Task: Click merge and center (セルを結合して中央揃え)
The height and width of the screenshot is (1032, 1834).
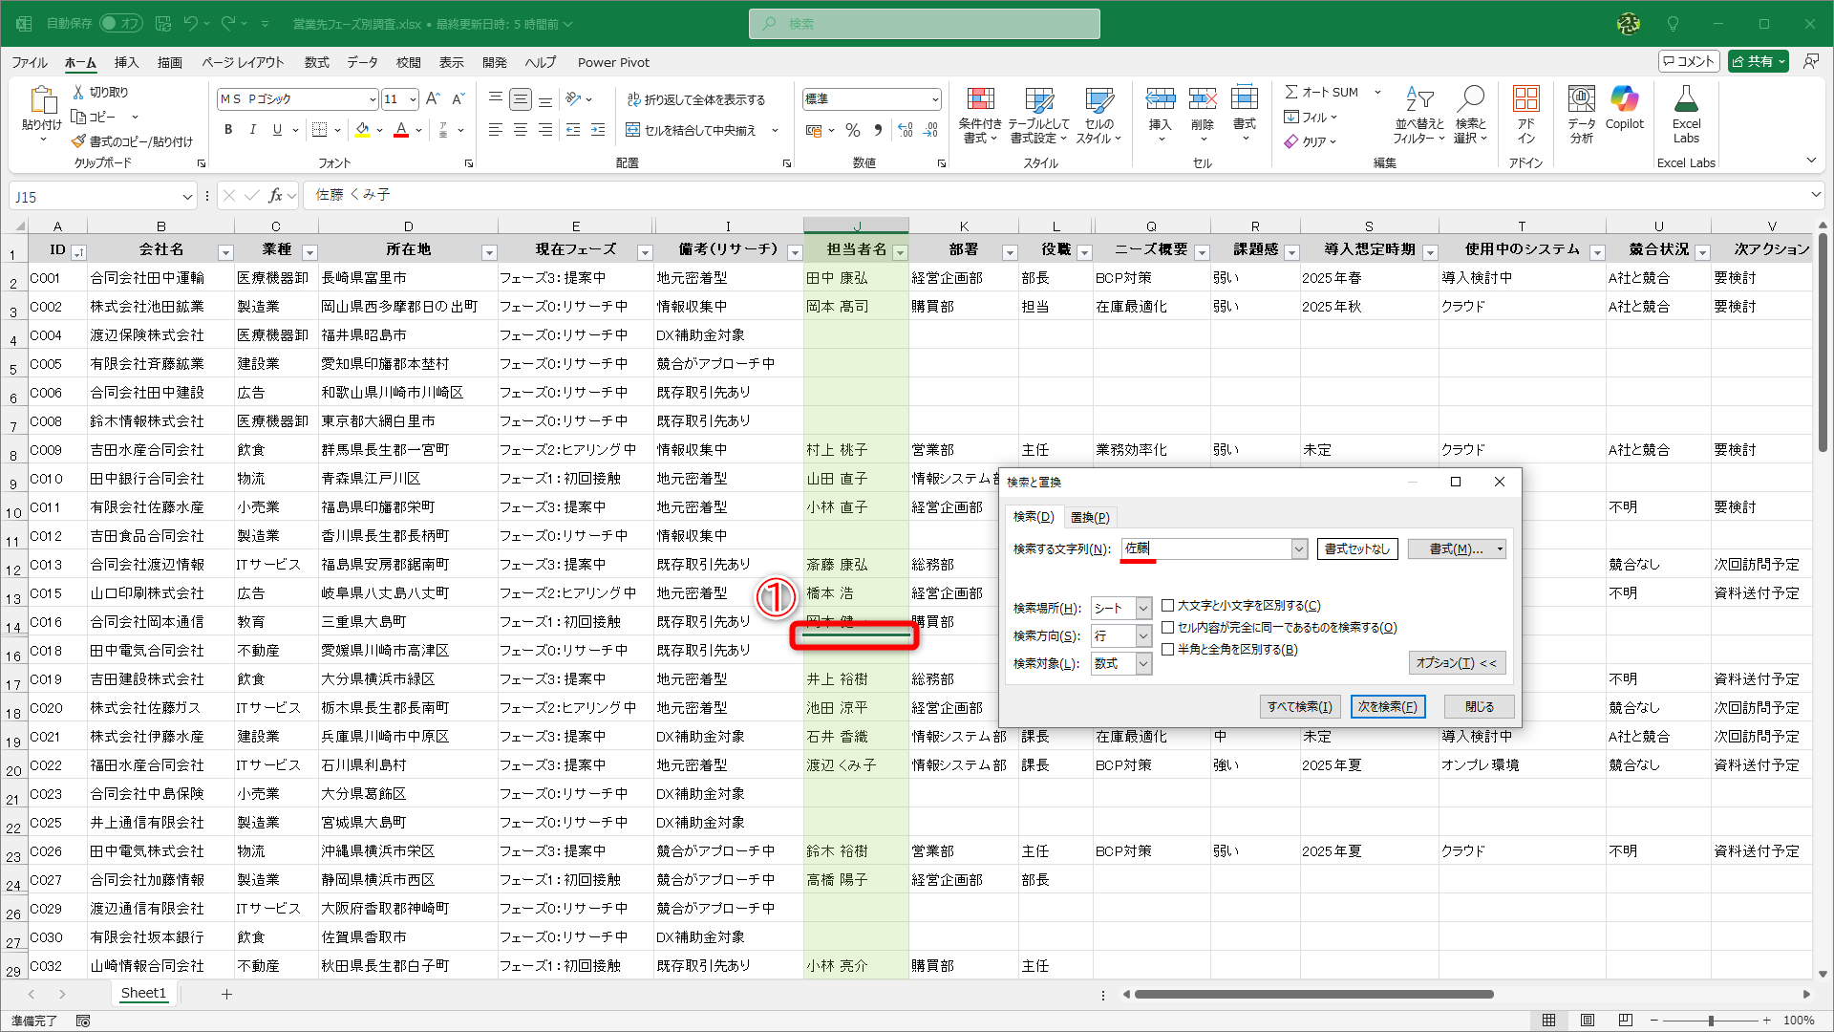Action: [x=697, y=130]
